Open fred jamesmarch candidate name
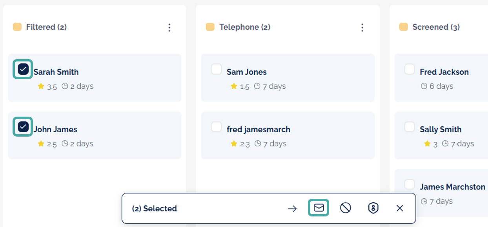 [259, 130]
